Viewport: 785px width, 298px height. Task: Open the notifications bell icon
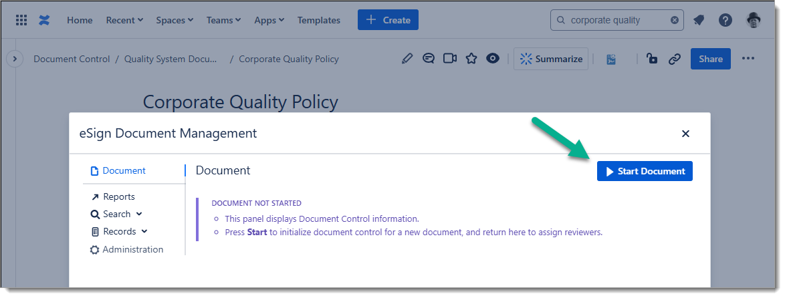coord(699,20)
